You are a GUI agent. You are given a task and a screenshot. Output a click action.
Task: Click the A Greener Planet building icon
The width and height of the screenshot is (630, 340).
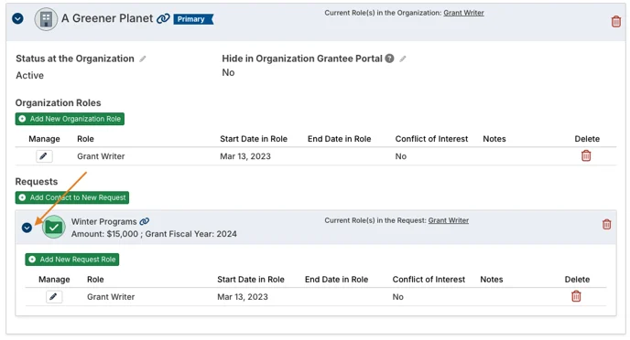pos(46,19)
